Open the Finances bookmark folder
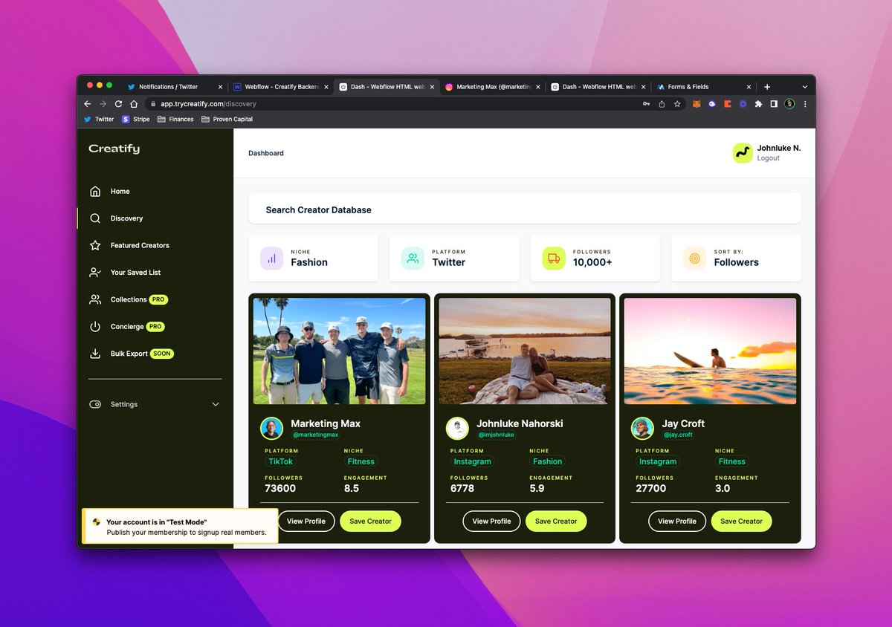This screenshot has width=892, height=627. pyautogui.click(x=175, y=119)
